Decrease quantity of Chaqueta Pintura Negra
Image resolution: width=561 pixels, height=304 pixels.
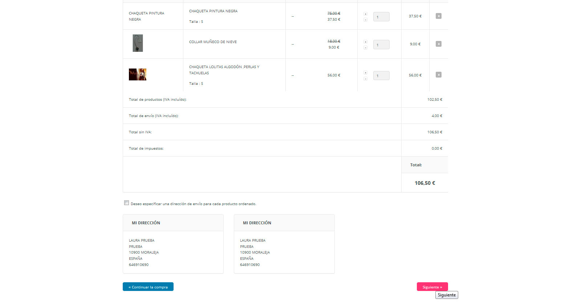365,20
